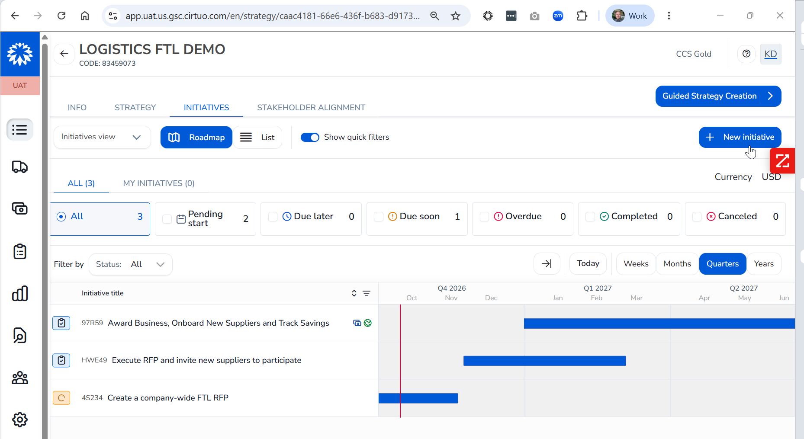Open the truck logistics icon in sidebar
Viewport: 804px width, 439px height.
click(x=20, y=167)
